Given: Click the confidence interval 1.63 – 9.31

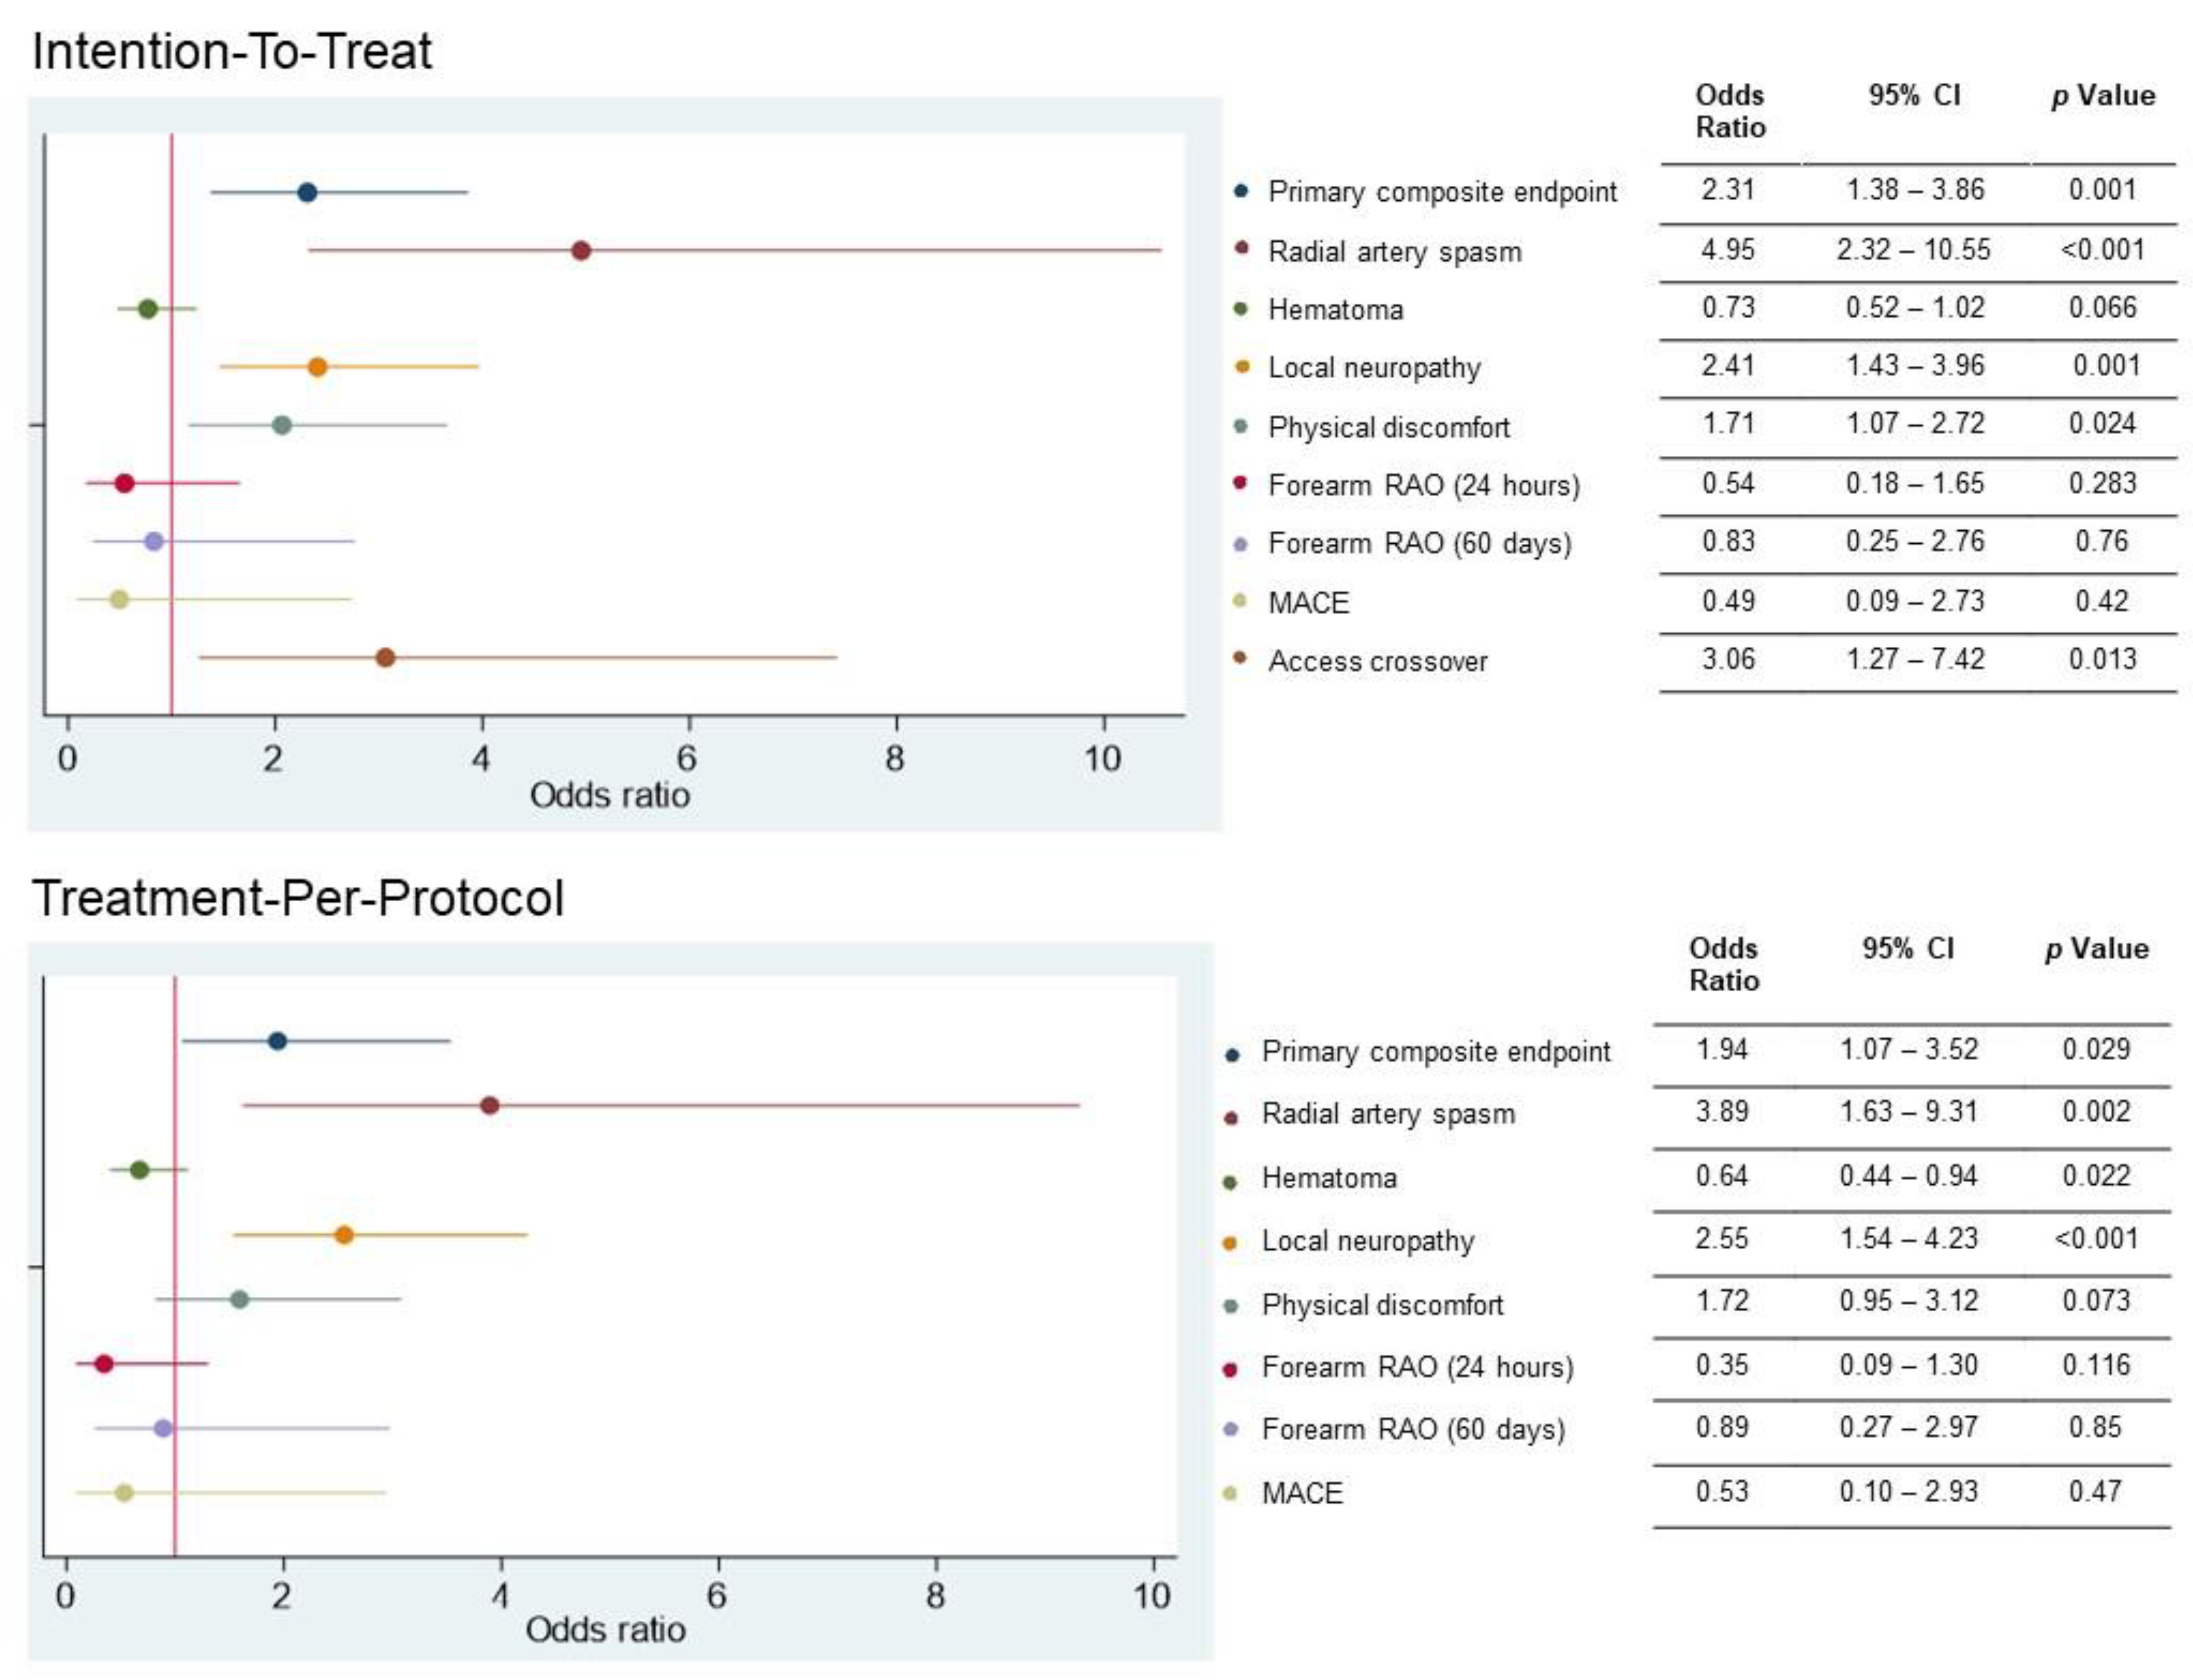Looking at the screenshot, I should click(x=1908, y=1112).
